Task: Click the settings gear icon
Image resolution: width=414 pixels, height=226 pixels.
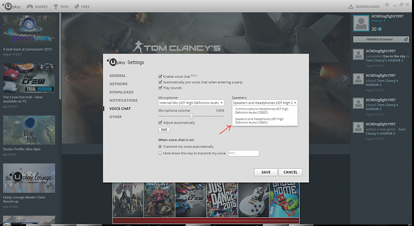Action: pyautogui.click(x=387, y=5)
